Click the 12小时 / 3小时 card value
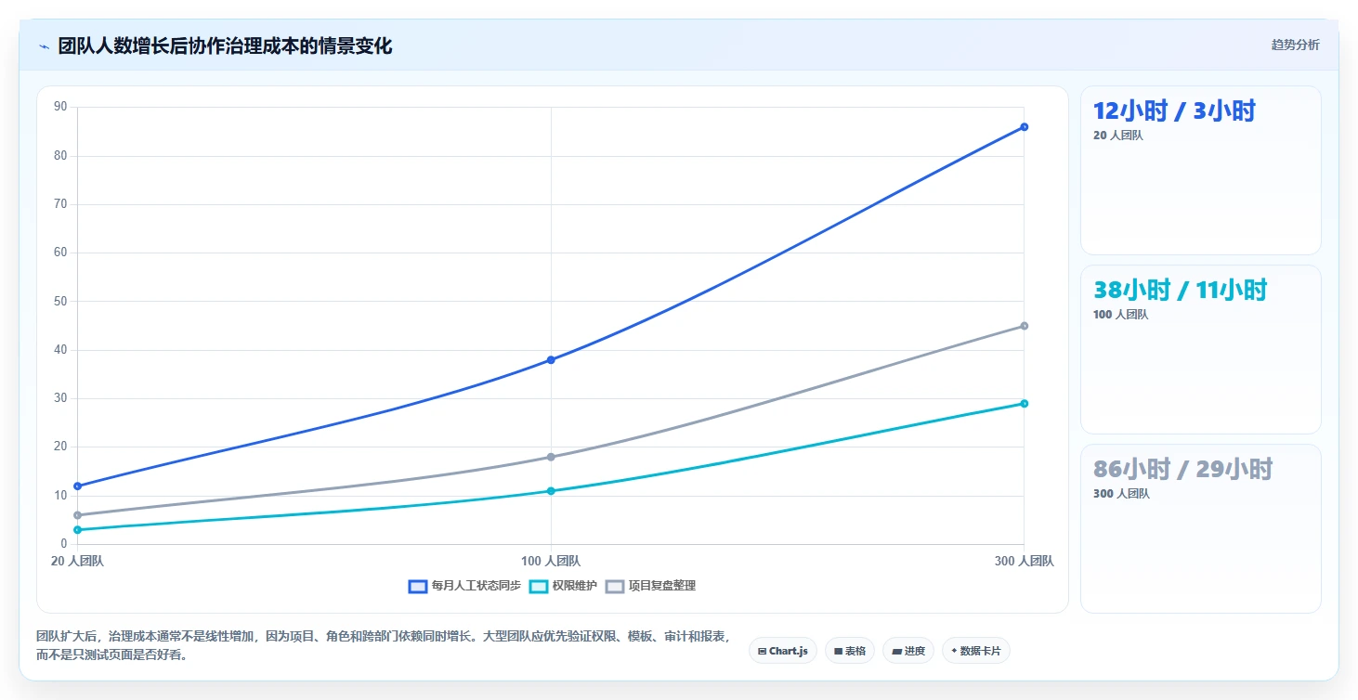The image size is (1358, 700). point(1174,111)
